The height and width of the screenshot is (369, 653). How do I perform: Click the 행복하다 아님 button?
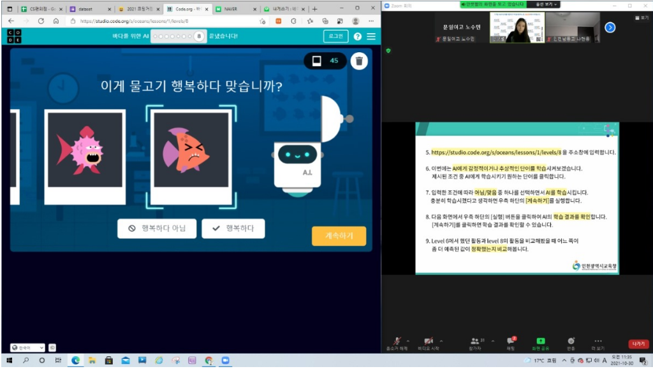[157, 228]
